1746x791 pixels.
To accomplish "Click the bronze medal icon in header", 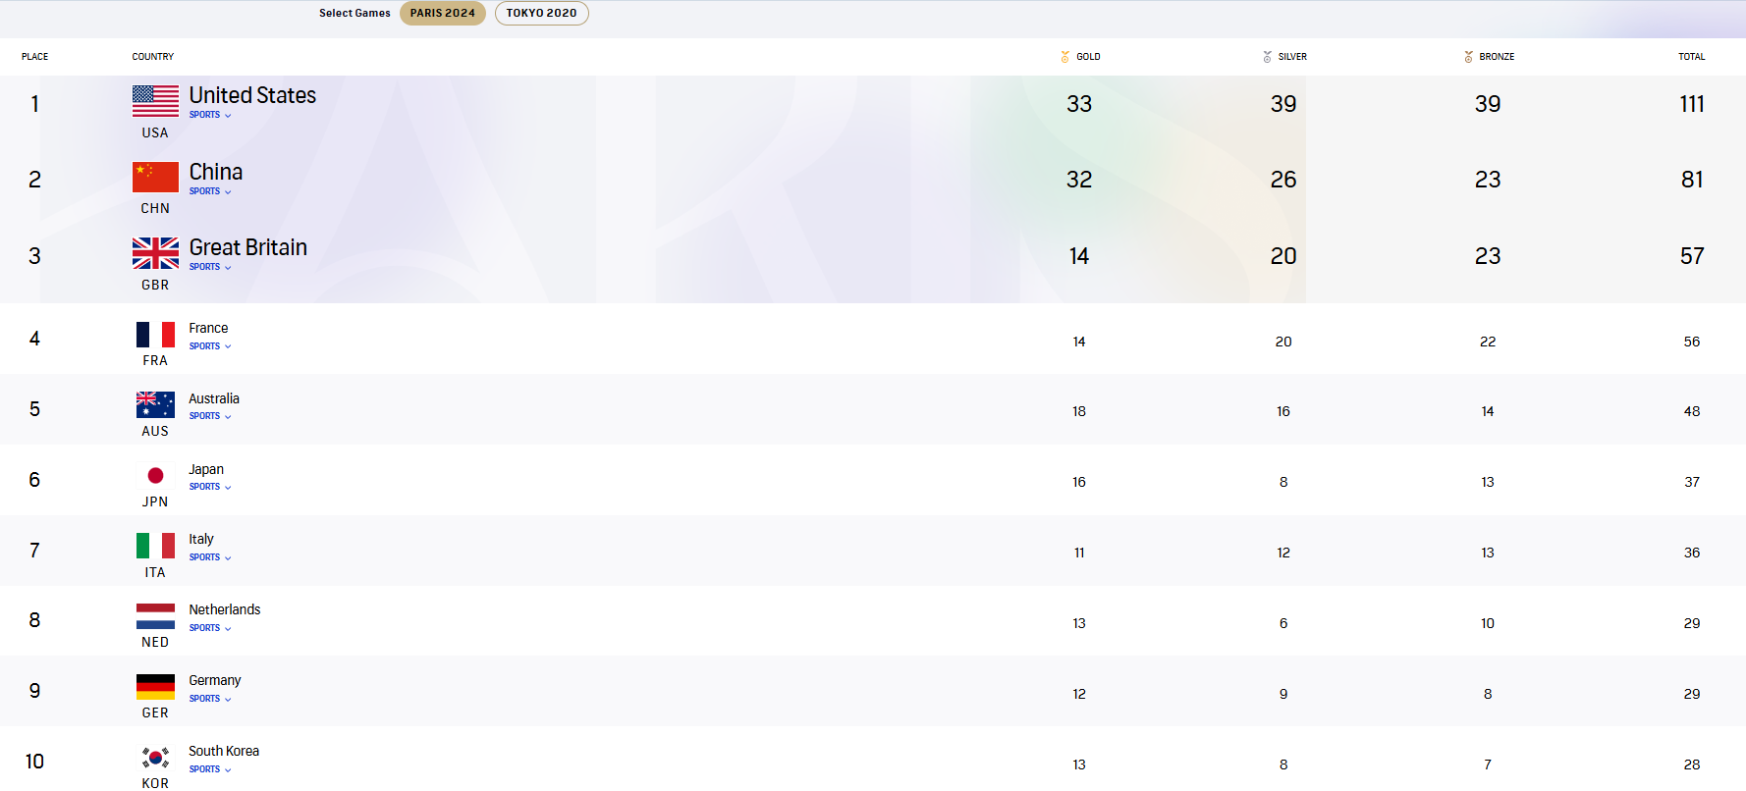I will point(1468,57).
